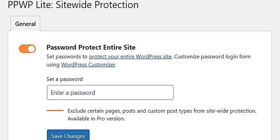This screenshot has width=280, height=140.
Task: Click the Password Protect Entire Site heading
Action: [91, 47]
